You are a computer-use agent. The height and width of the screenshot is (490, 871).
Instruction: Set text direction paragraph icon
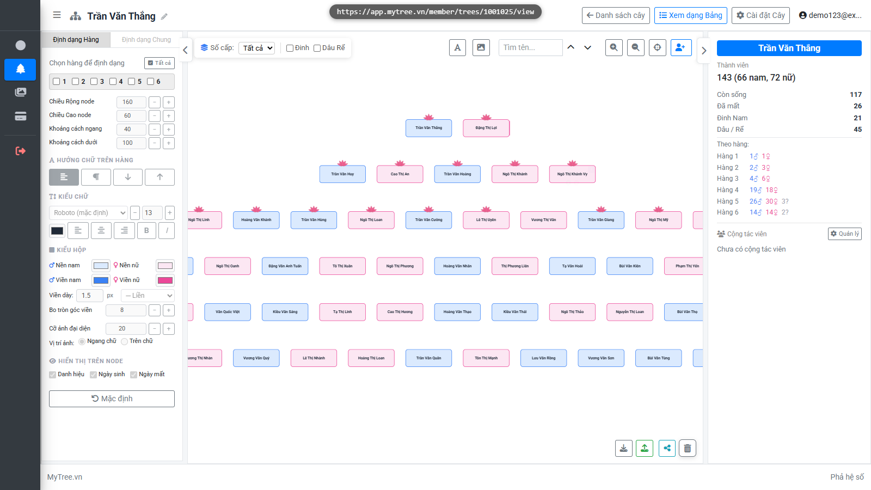coord(96,177)
